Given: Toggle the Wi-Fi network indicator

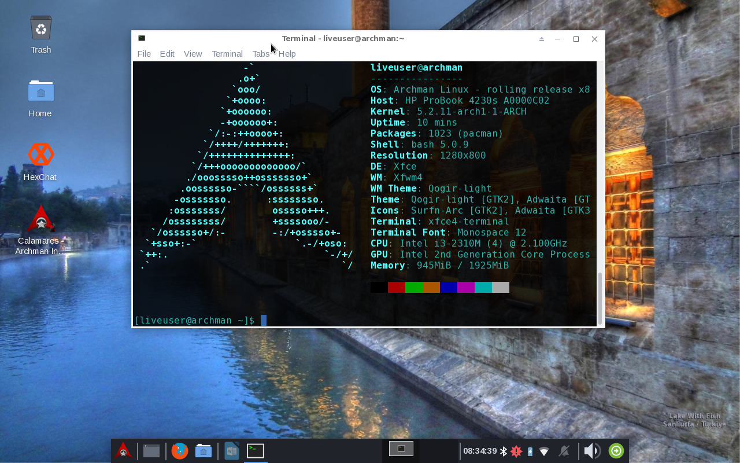Looking at the screenshot, I should click(543, 450).
